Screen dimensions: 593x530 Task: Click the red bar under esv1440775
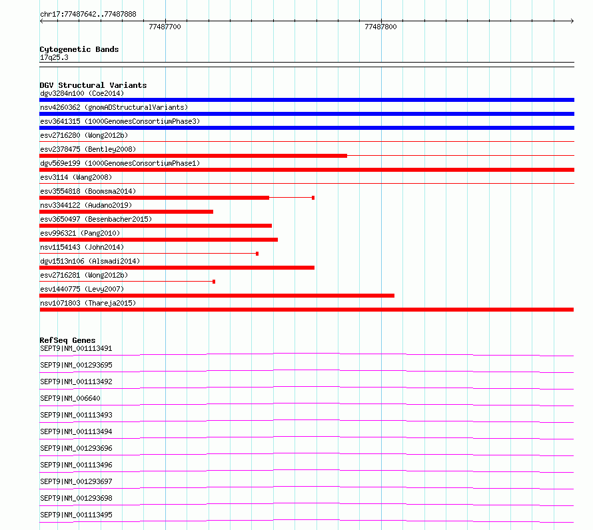(x=217, y=296)
